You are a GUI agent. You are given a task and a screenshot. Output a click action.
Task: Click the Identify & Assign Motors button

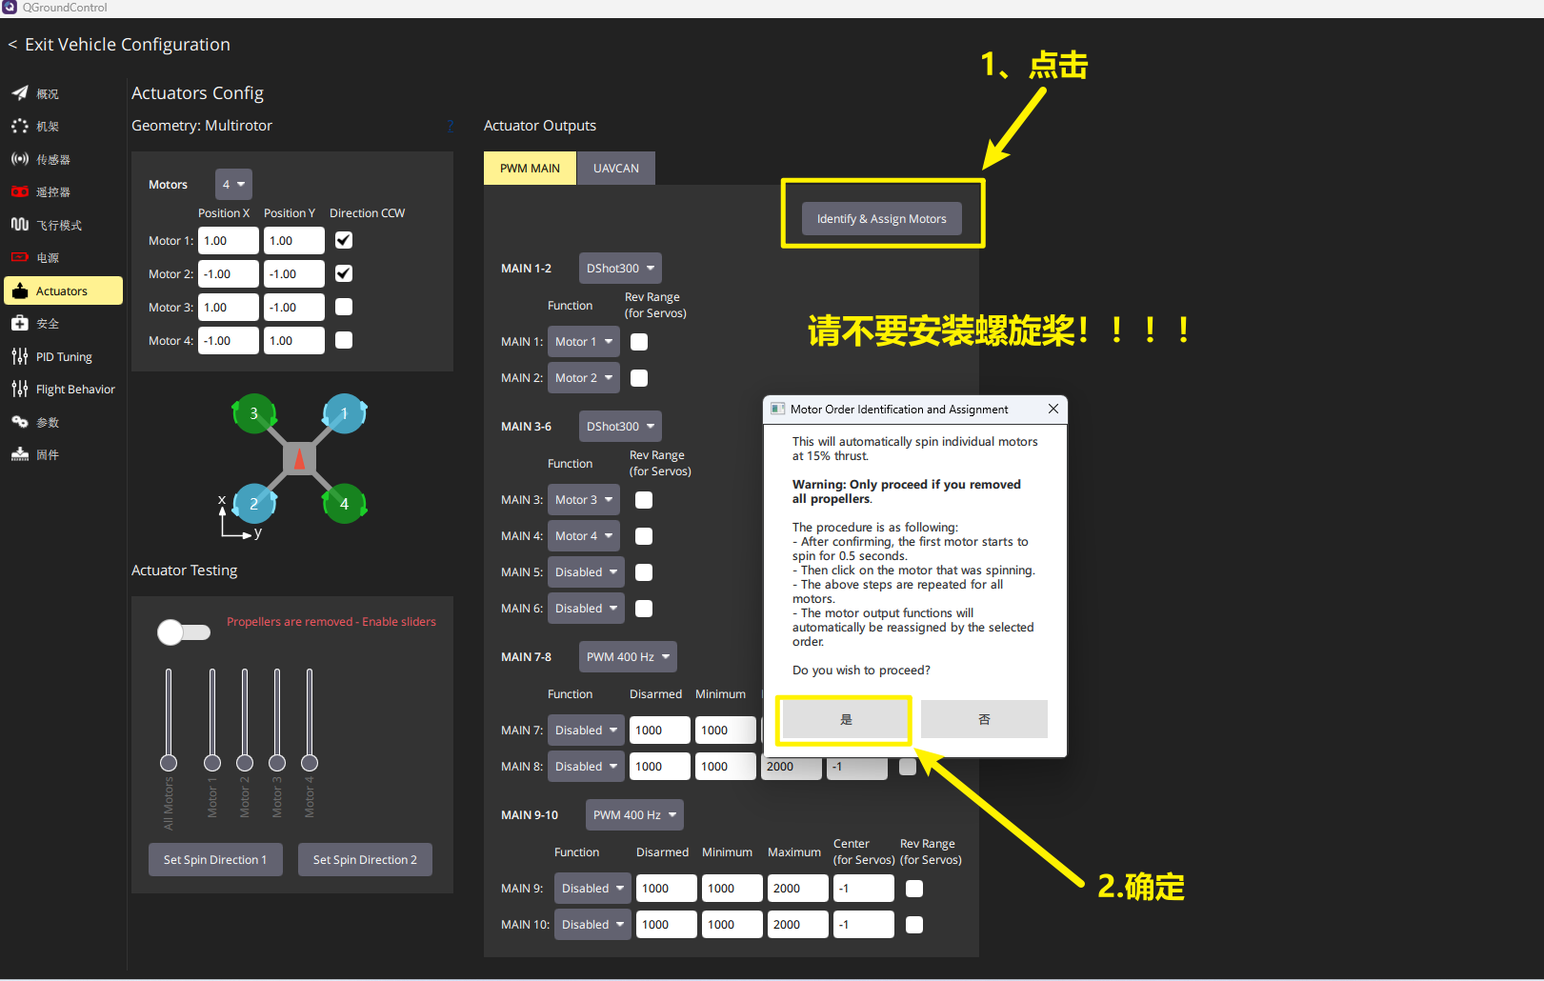click(x=882, y=219)
